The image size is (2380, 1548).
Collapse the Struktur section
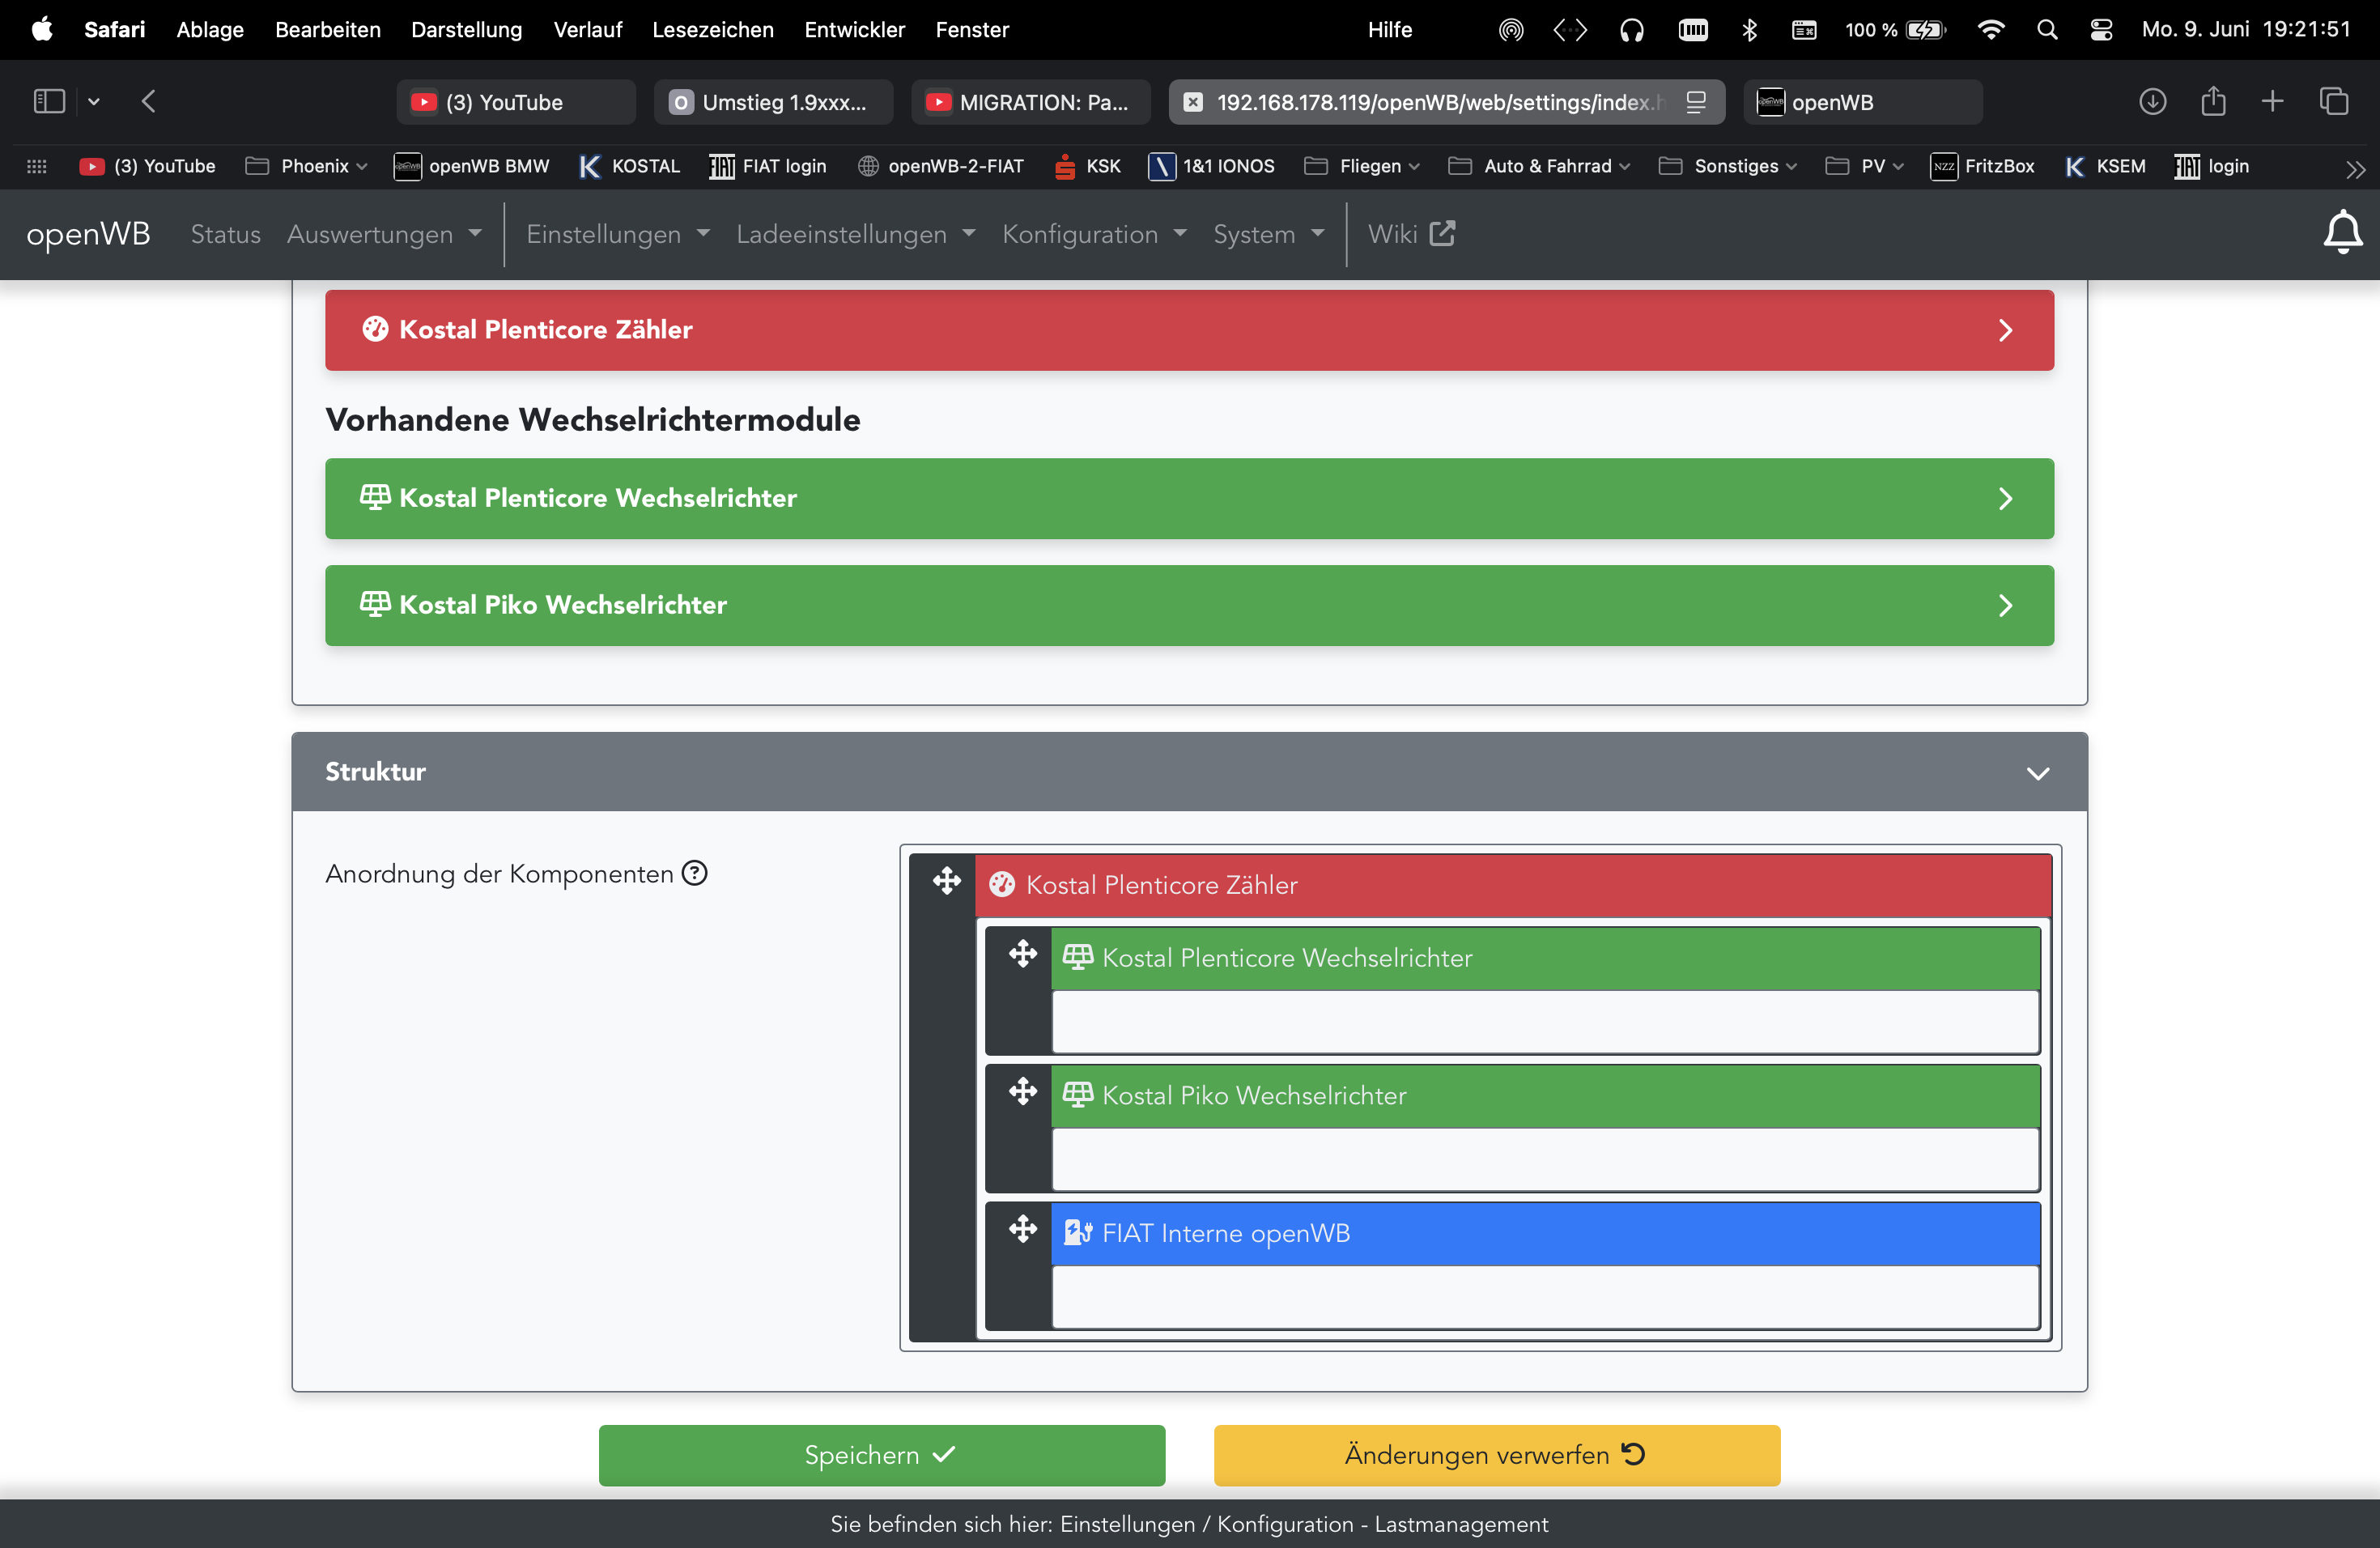tap(2037, 773)
